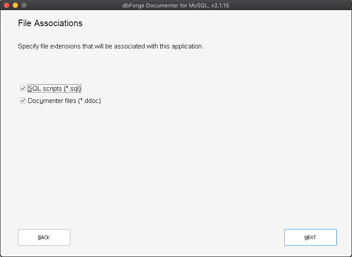The height and width of the screenshot is (257, 352).
Task: Select the File Associations heading text
Action: point(50,23)
